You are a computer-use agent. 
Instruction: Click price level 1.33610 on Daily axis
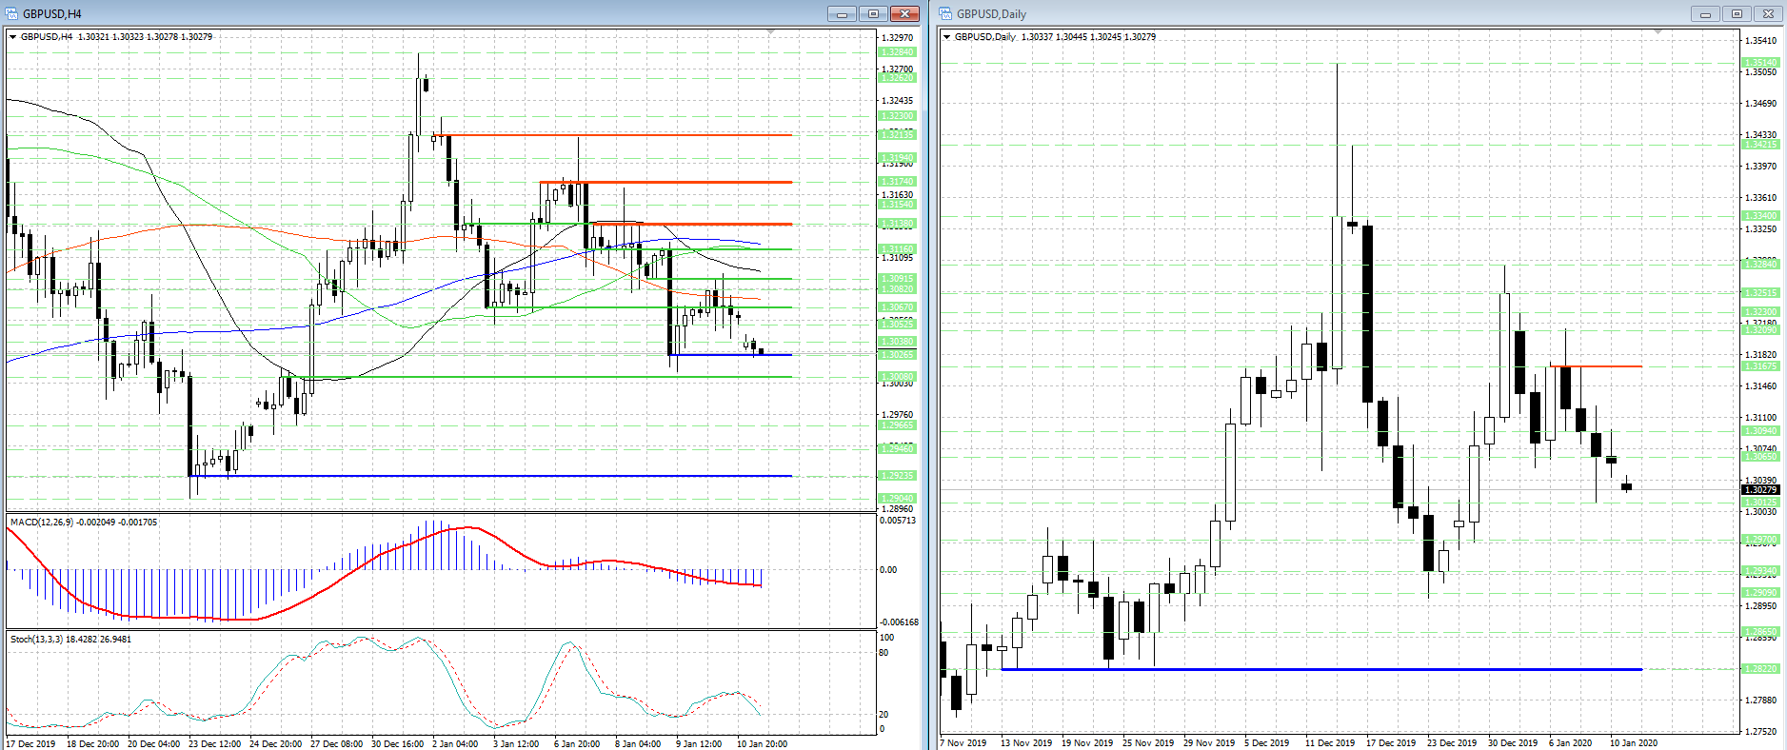point(1760,197)
